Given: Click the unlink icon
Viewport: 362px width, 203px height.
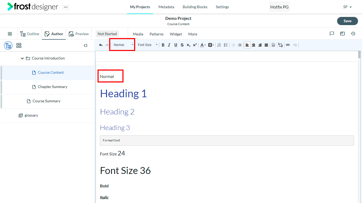Looking at the screenshot, I should tap(295, 45).
